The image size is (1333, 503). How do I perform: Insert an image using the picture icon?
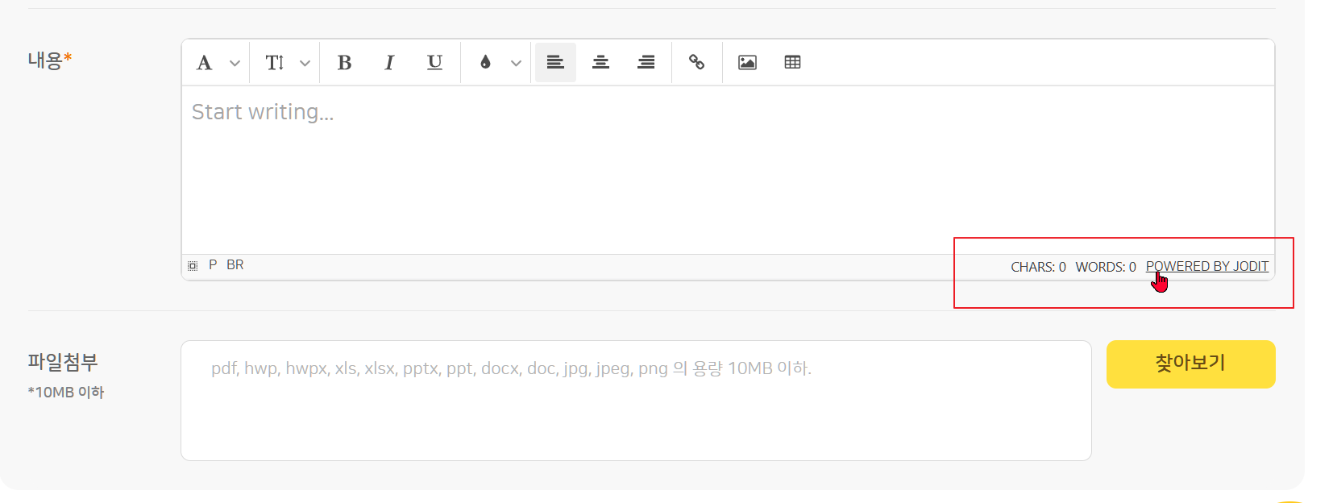point(747,63)
